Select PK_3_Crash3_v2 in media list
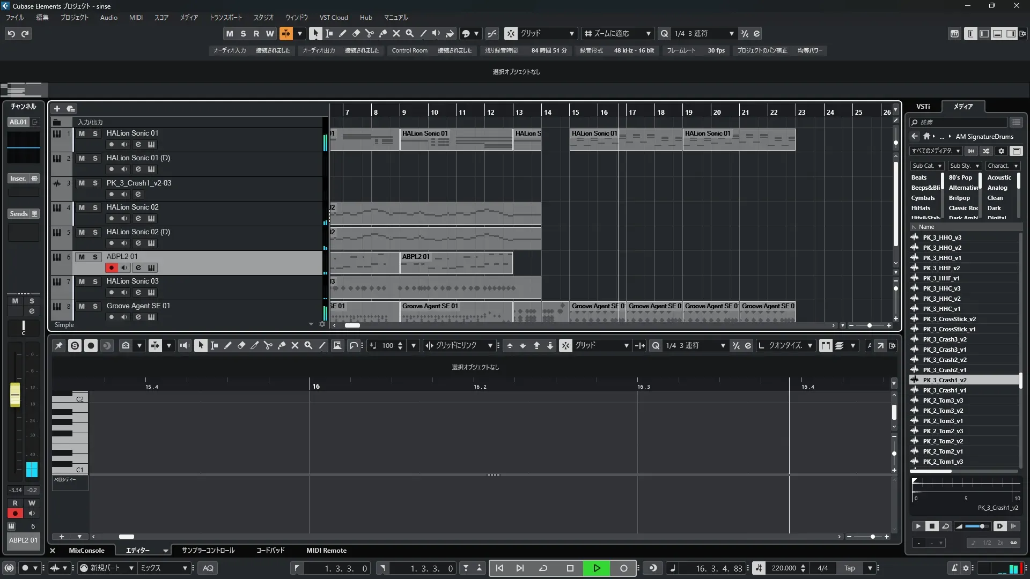 (945, 339)
